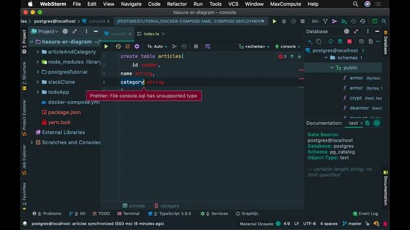410x230 pixels.
Task: Open Services tool window button
Action: 214,213
